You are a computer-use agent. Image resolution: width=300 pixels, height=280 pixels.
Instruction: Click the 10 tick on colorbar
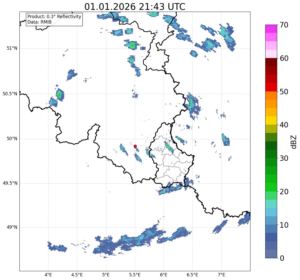[284, 225]
